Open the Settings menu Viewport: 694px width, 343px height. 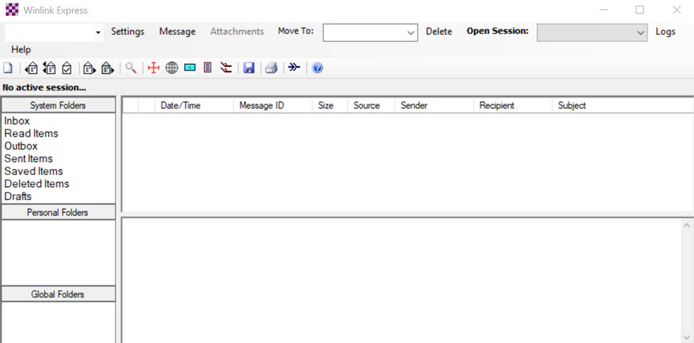click(127, 32)
